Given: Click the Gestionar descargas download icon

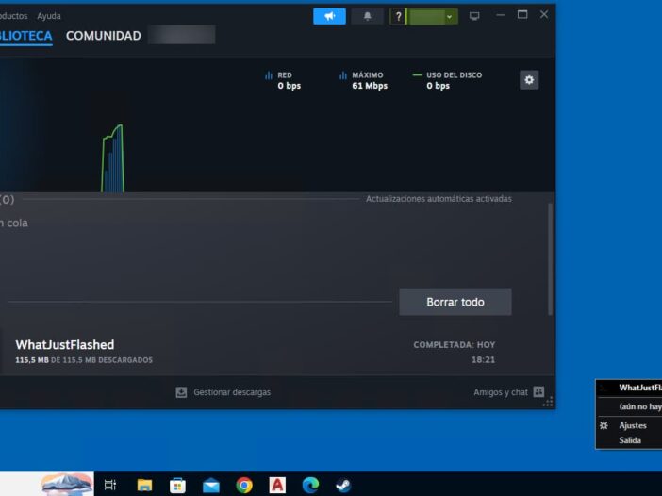Looking at the screenshot, I should click(x=181, y=392).
